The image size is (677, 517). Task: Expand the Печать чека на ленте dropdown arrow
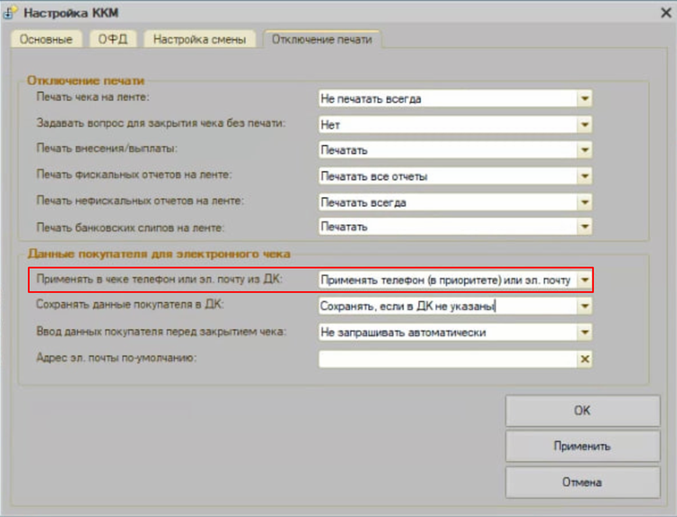tap(585, 99)
